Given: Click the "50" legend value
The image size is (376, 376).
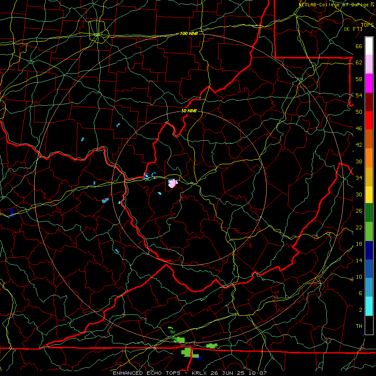Looking at the screenshot, I should click(x=359, y=112).
